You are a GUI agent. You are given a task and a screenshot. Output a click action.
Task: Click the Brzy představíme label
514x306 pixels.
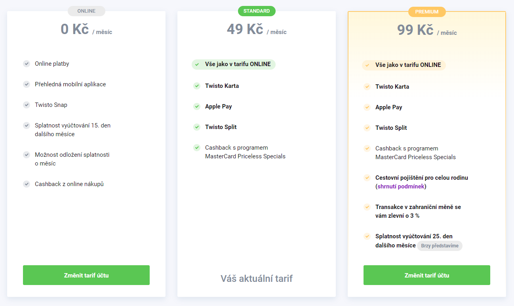(x=440, y=246)
